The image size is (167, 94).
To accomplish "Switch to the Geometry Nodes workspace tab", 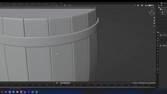I will 53,3.
